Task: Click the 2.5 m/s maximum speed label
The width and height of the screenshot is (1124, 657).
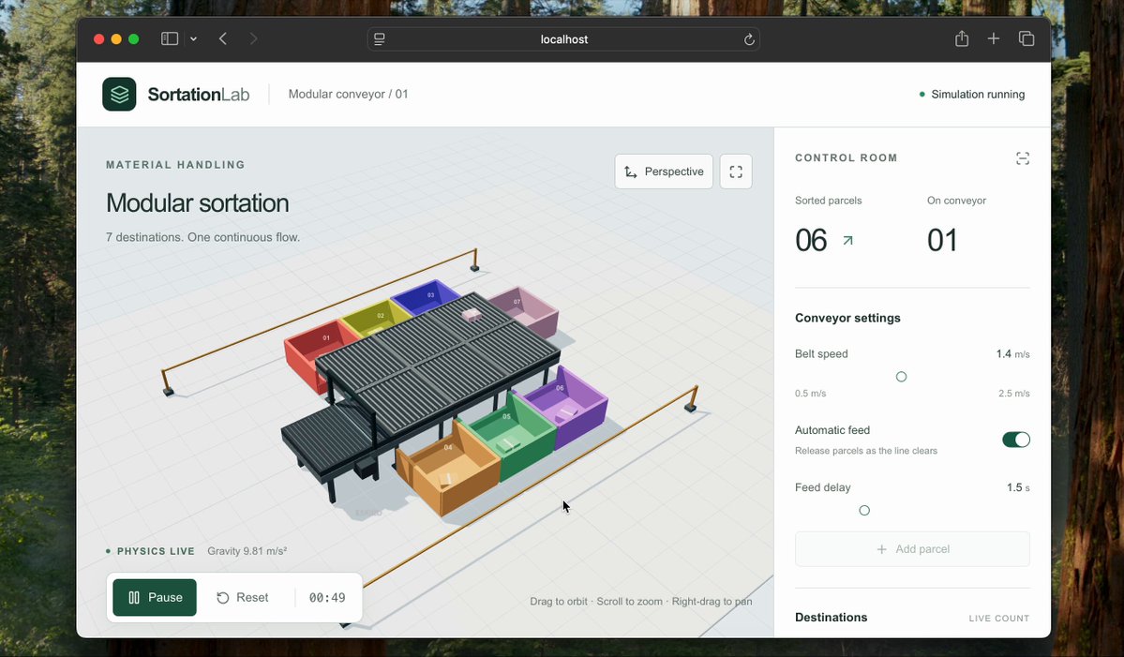Action: [x=1013, y=394]
